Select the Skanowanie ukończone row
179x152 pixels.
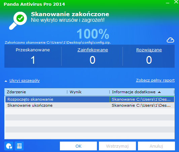(90, 105)
